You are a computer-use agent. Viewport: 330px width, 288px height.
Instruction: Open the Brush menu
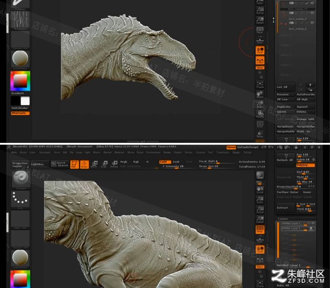[22, 152]
